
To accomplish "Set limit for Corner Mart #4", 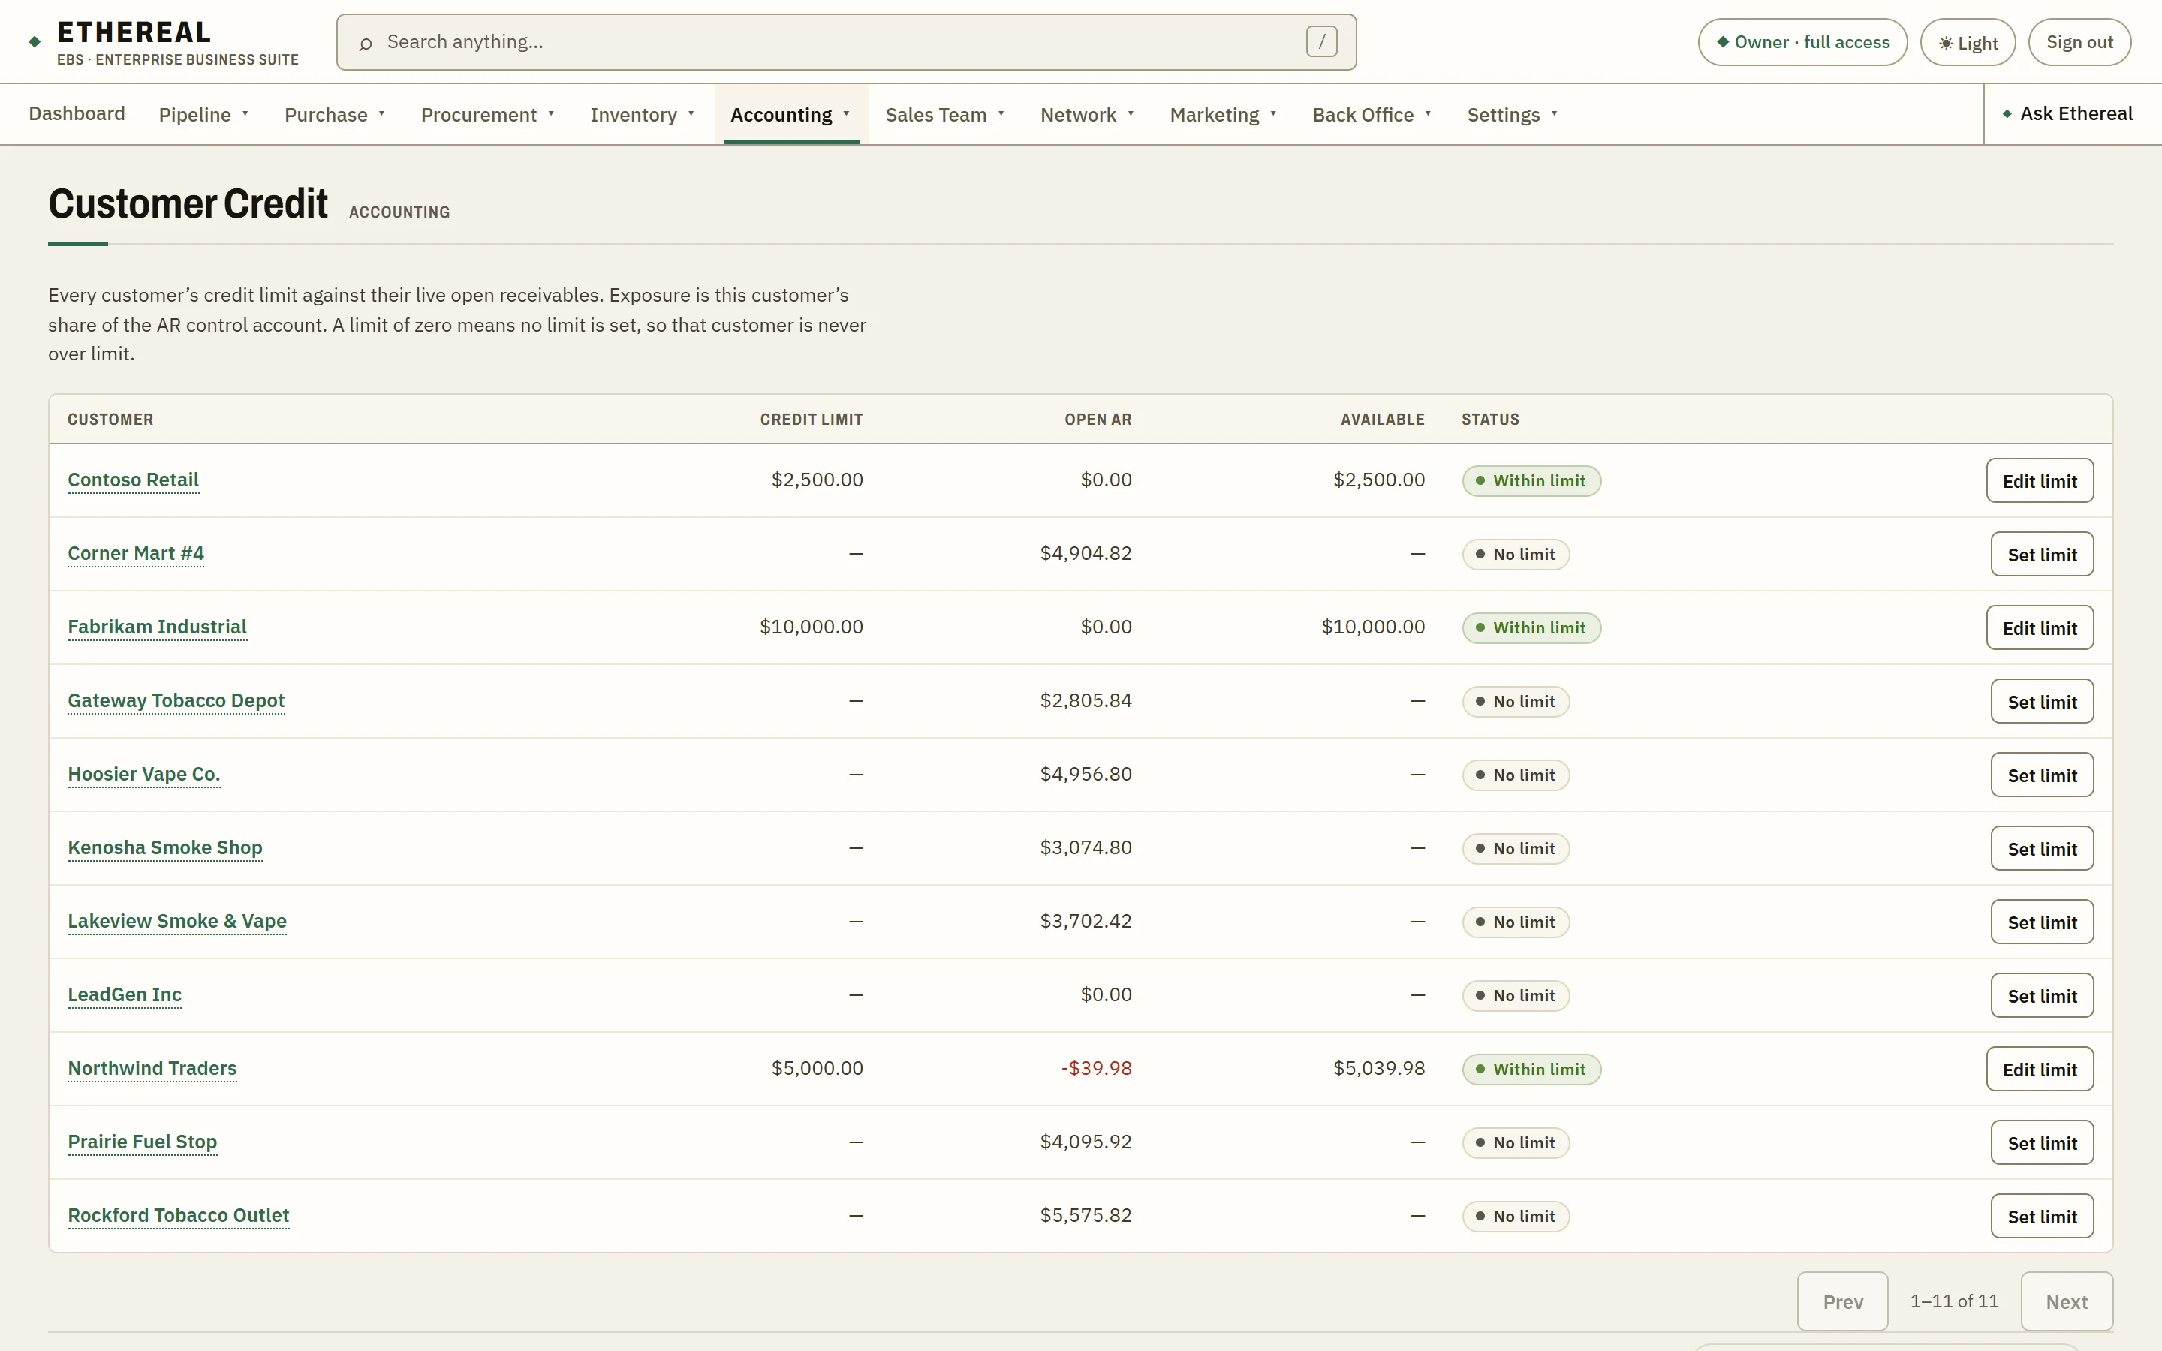I will [2041, 554].
